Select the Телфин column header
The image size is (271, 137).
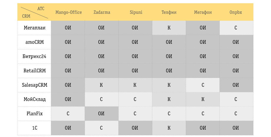[169, 12]
